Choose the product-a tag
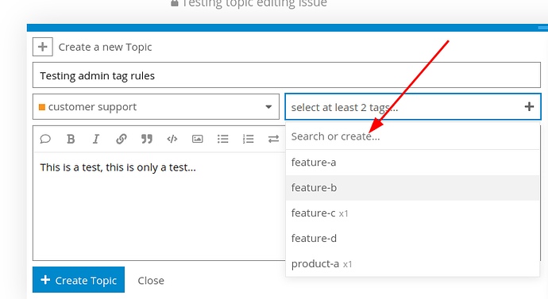This screenshot has height=299, width=548. pos(412,264)
